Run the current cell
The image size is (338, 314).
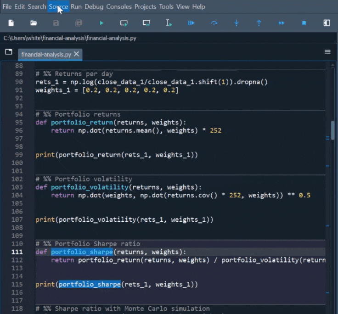[124, 23]
